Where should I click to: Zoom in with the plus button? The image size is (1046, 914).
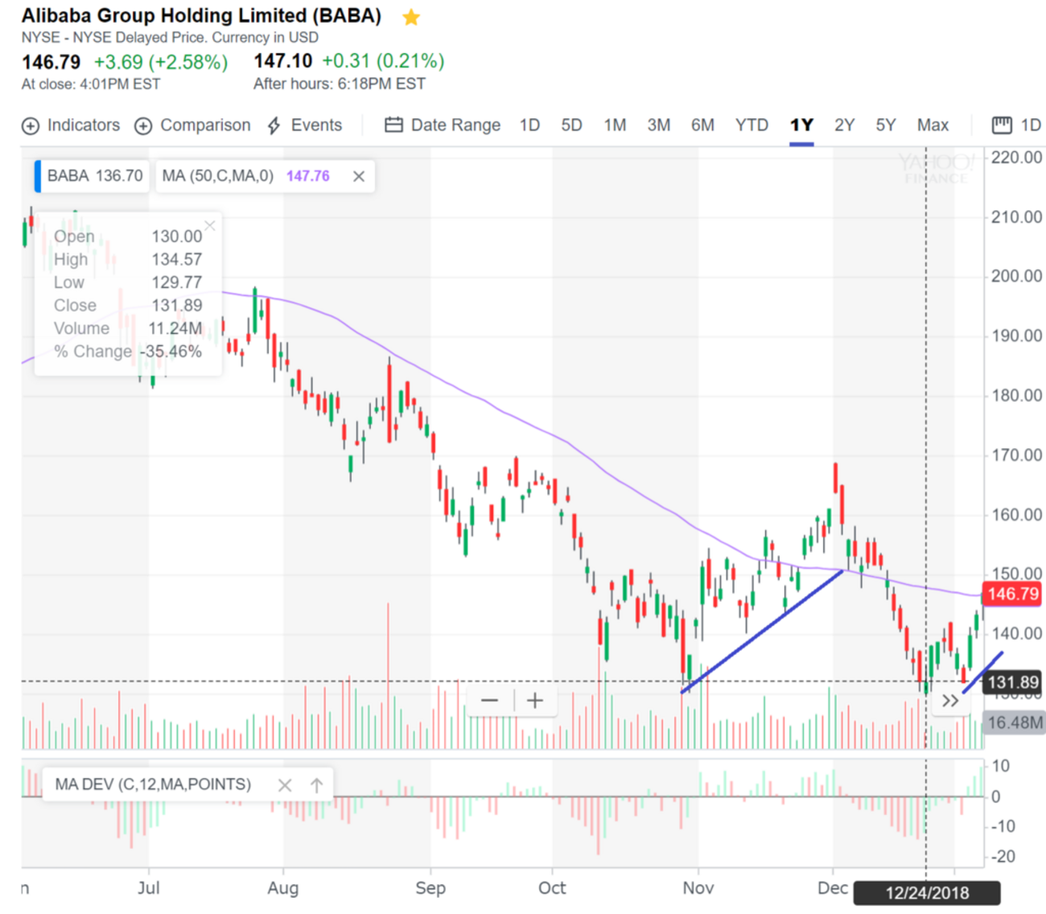535,701
